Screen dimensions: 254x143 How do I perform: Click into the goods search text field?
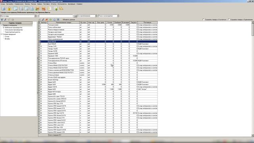56,16
